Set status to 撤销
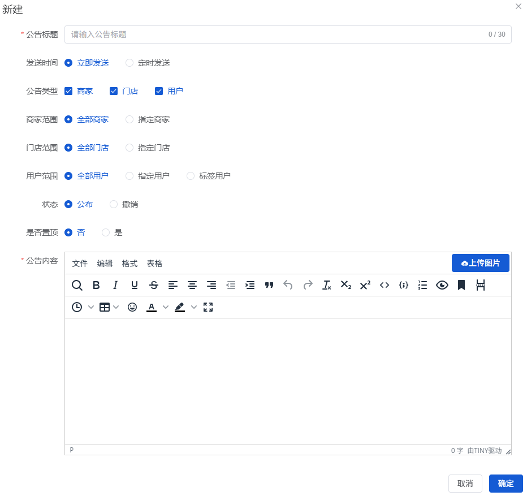Image resolution: width=527 pixels, height=496 pixels. pyautogui.click(x=124, y=204)
